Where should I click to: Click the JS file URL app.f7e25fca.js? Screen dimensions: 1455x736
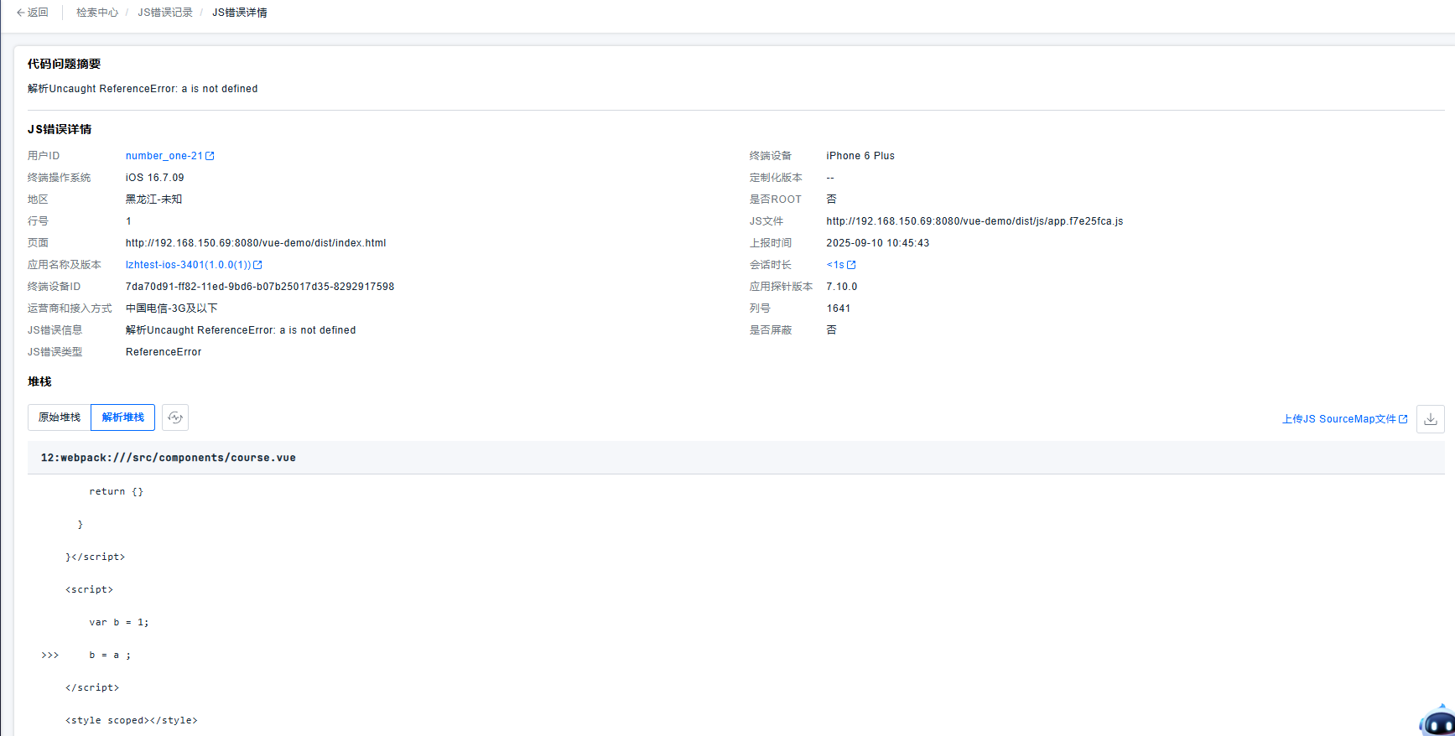click(x=974, y=221)
